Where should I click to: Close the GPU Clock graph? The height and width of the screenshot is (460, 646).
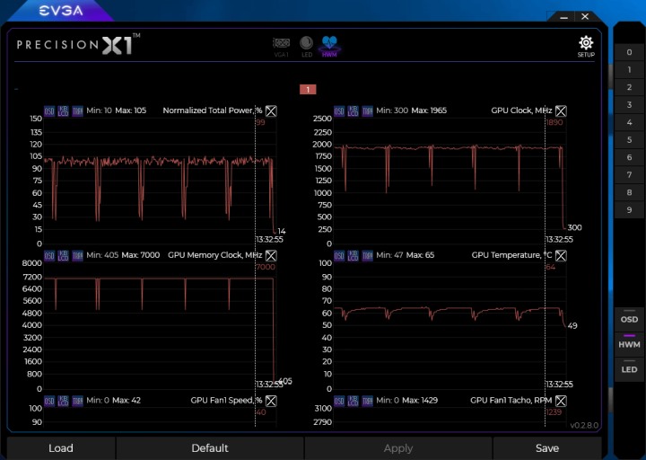coord(561,111)
